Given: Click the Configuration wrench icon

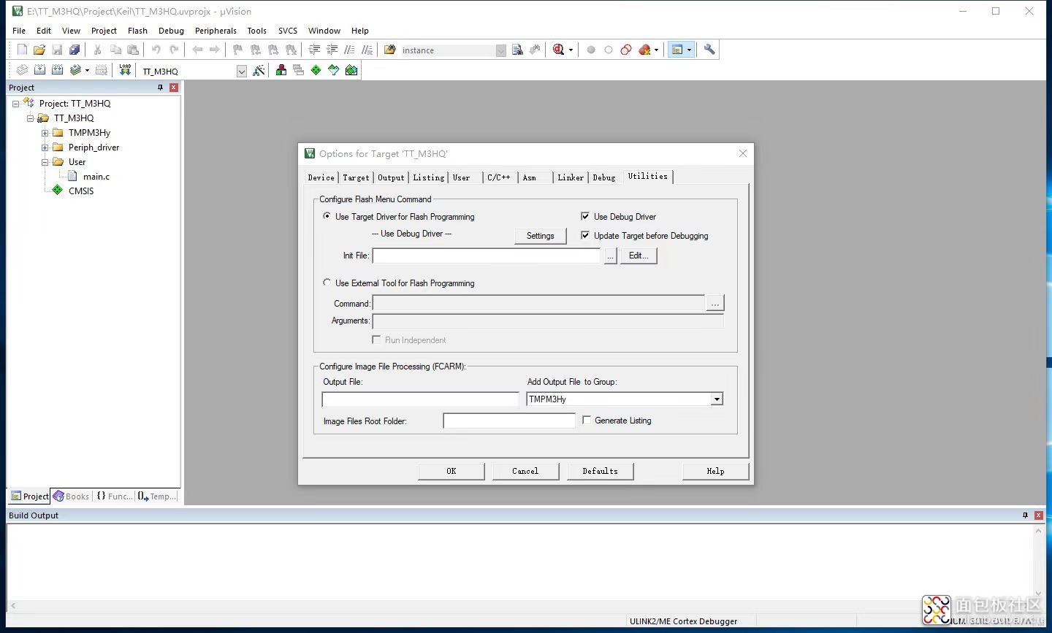Looking at the screenshot, I should [709, 50].
